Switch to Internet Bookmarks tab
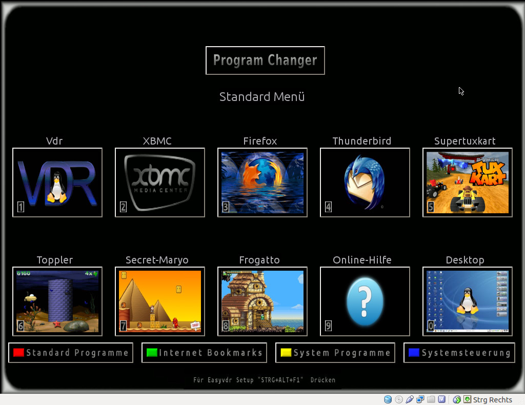This screenshot has height=405, width=525. (x=204, y=353)
